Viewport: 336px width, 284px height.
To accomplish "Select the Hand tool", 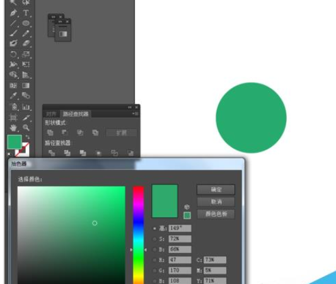I will coord(13,128).
